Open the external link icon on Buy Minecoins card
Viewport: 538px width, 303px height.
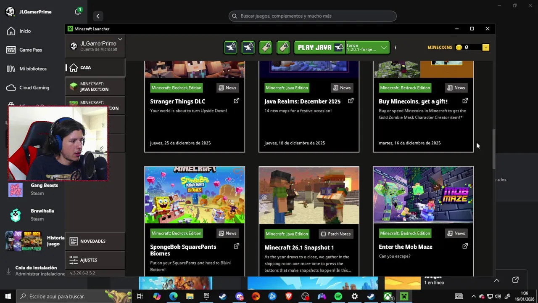[465, 101]
